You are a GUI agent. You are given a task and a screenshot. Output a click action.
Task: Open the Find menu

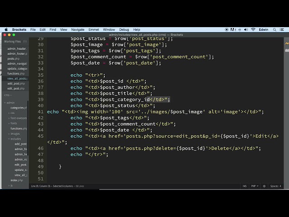tap(53, 29)
